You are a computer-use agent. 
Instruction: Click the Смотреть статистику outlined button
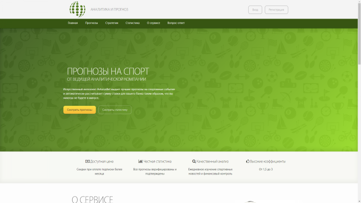click(115, 110)
